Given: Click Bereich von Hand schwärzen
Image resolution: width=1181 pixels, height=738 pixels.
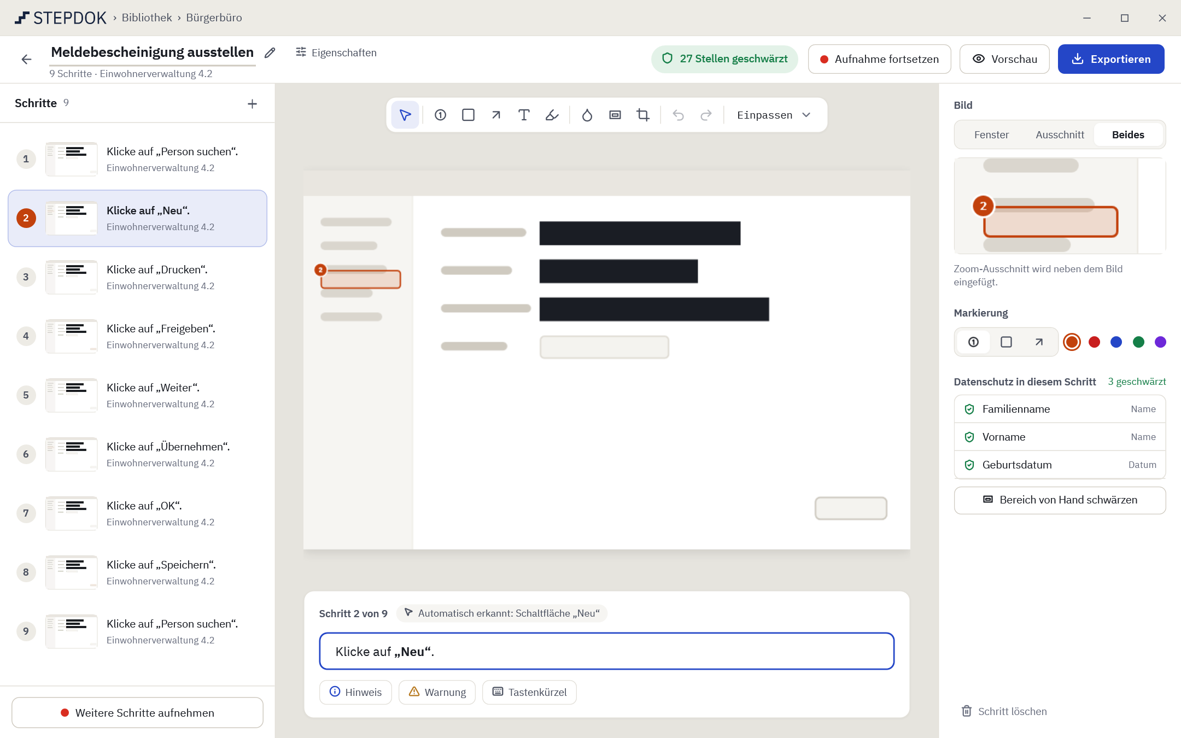Looking at the screenshot, I should 1060,500.
